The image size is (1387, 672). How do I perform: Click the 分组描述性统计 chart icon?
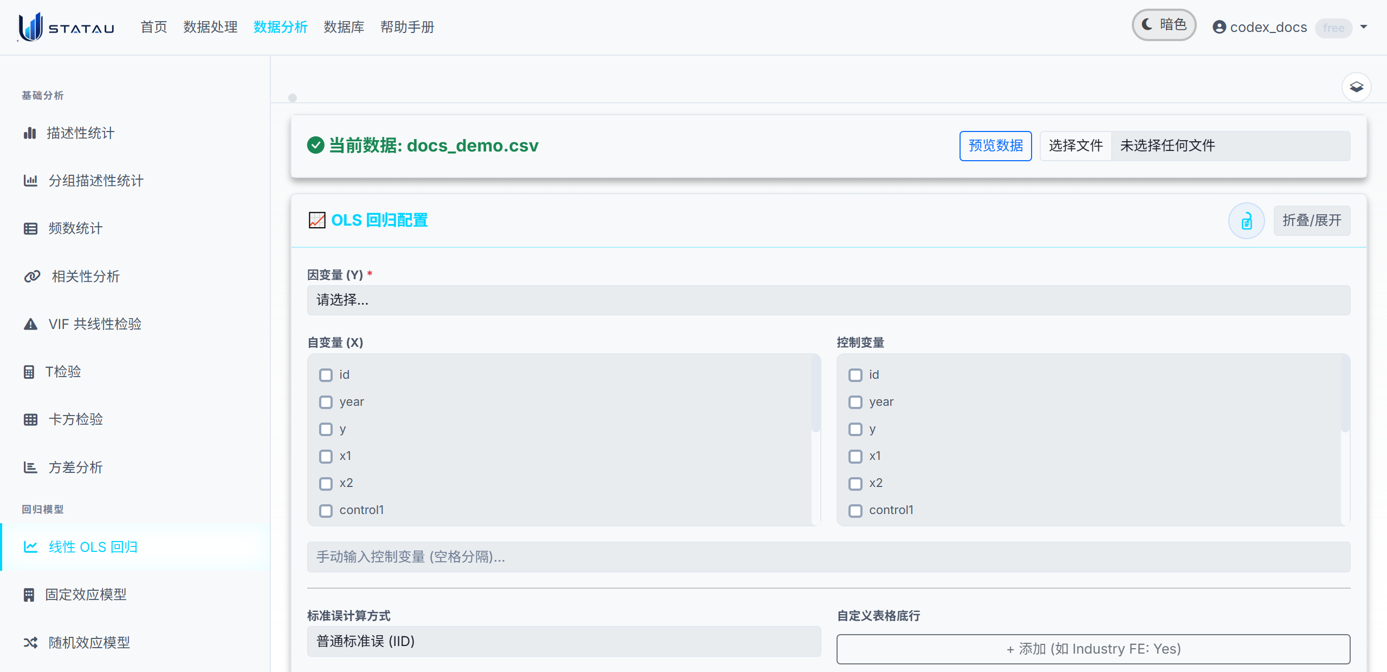30,181
